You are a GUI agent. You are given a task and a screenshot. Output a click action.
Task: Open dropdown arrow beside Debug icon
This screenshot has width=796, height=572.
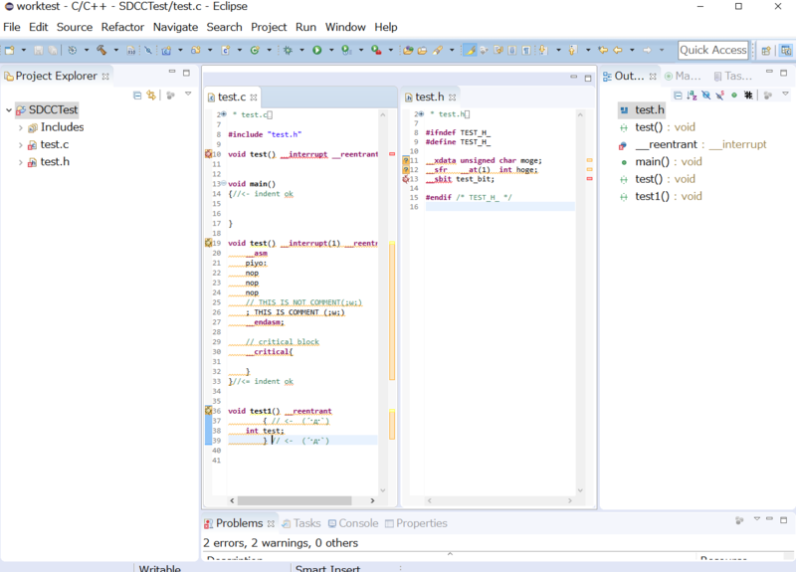click(x=301, y=50)
